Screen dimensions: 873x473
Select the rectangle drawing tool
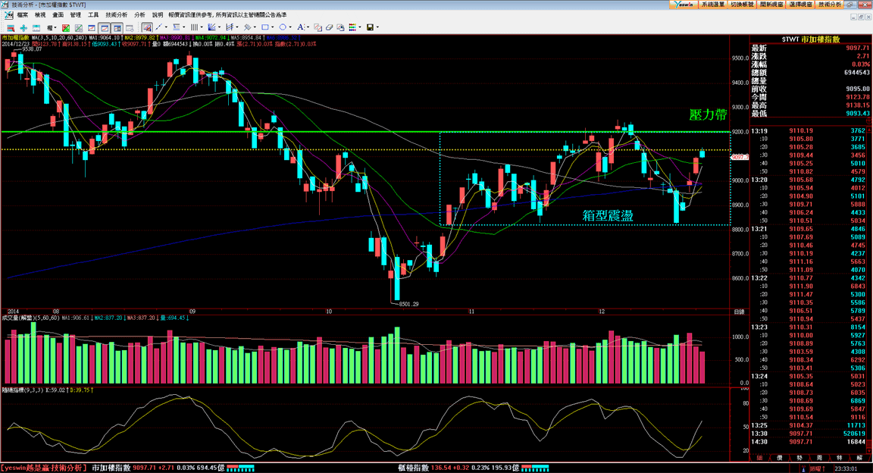[x=265, y=27]
